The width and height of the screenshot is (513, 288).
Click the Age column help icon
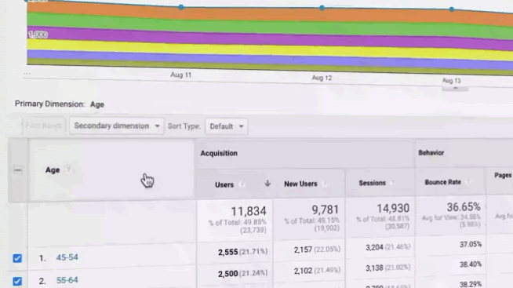click(x=67, y=170)
